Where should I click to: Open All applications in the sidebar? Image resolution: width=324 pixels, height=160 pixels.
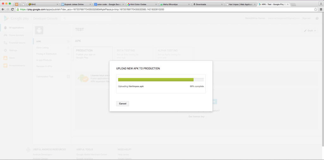click(x=16, y=28)
